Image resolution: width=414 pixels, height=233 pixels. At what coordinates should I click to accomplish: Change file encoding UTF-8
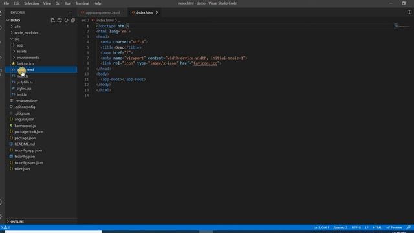356,227
